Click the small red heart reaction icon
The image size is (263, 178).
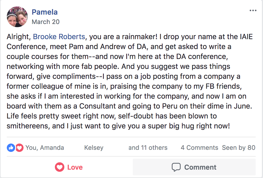coord(19,148)
